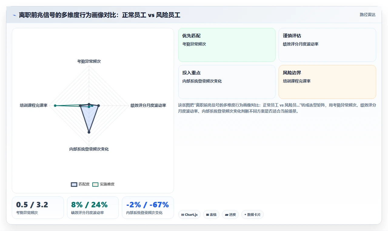Open the 投入重点 card
The height and width of the screenshot is (231, 388).
tap(227, 82)
